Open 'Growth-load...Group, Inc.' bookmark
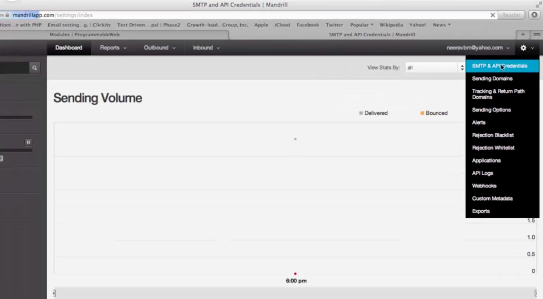Image resolution: width=543 pixels, height=299 pixels. tap(217, 25)
